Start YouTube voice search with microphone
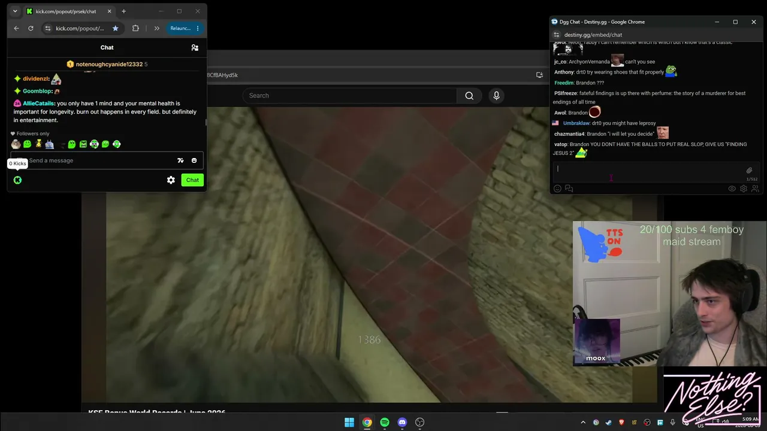 (496, 95)
